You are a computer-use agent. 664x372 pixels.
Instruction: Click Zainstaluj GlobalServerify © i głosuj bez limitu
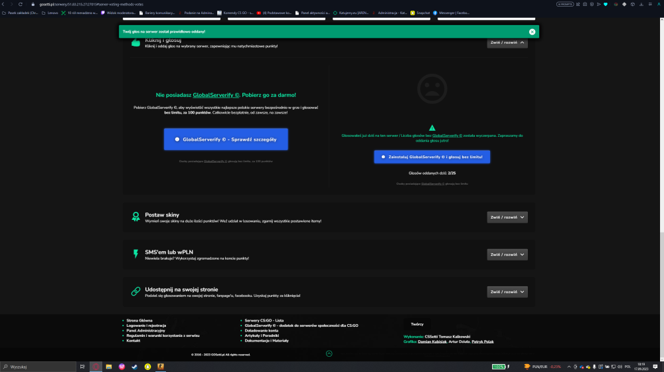pos(432,157)
